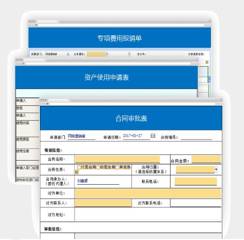Click the 网络营销部 department value
This screenshot has height=240, width=244.
coord(77,136)
